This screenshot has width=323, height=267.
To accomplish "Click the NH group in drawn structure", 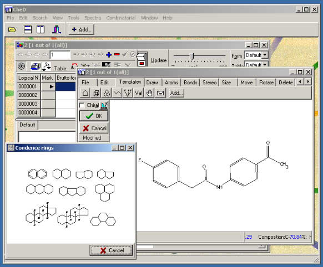I will click(219, 187).
